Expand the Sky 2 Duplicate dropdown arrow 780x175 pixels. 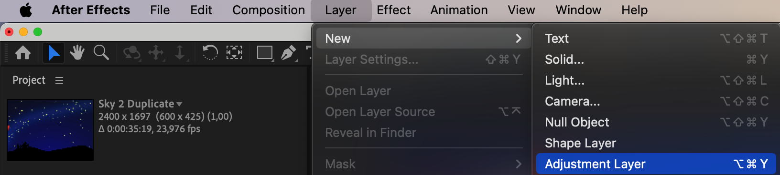[179, 104]
